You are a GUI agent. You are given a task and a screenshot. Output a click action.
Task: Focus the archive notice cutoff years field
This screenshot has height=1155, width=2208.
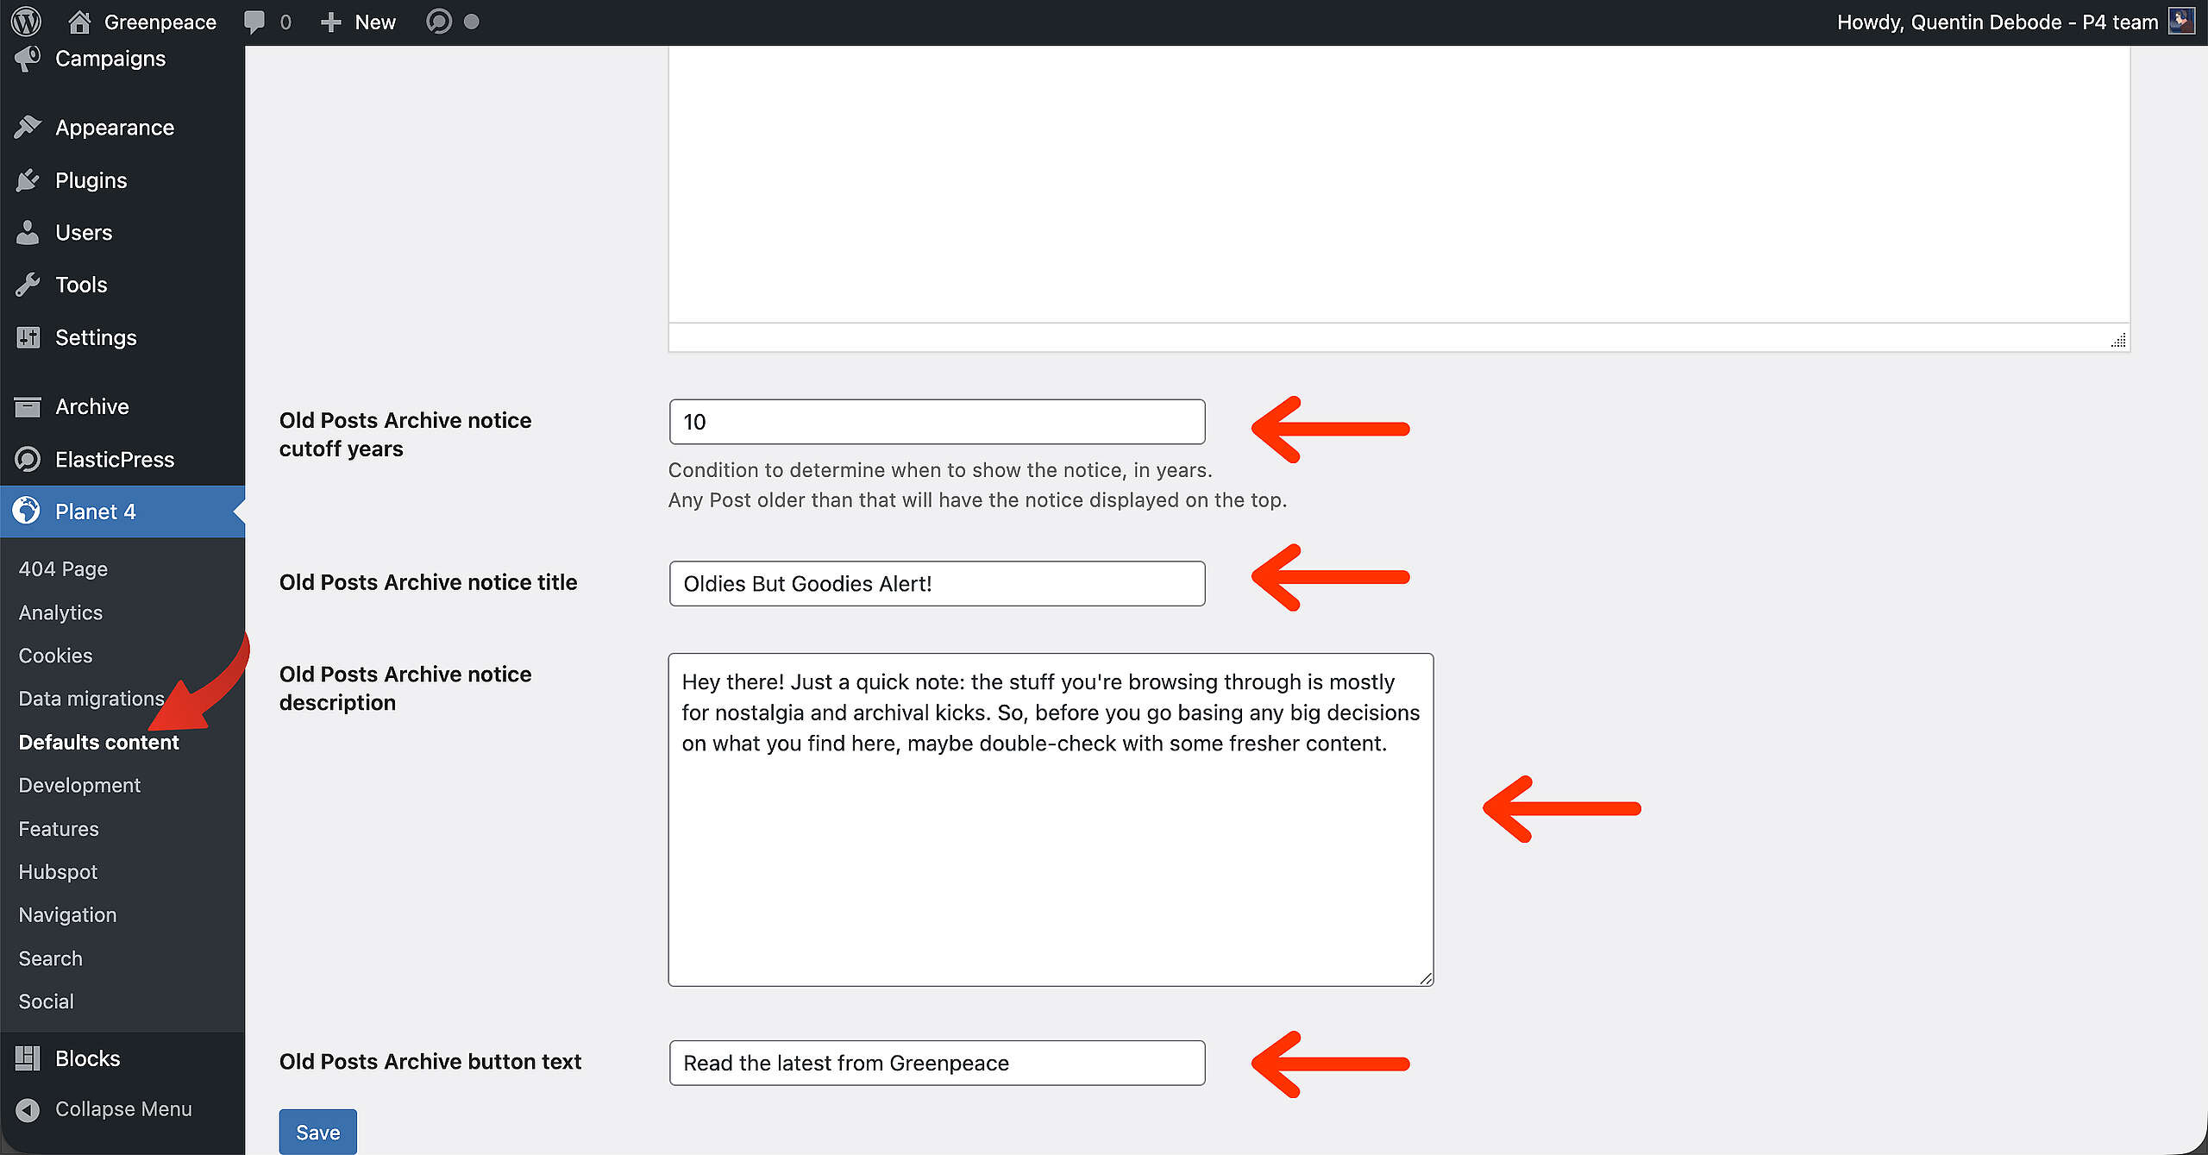(x=937, y=422)
